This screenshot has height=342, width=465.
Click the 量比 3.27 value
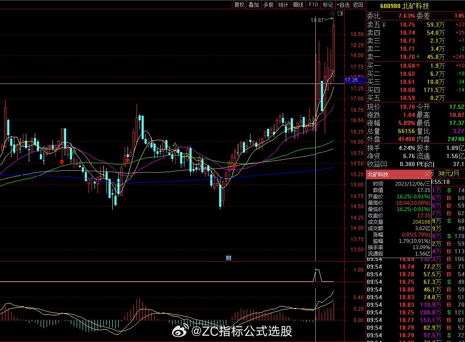[459, 131]
